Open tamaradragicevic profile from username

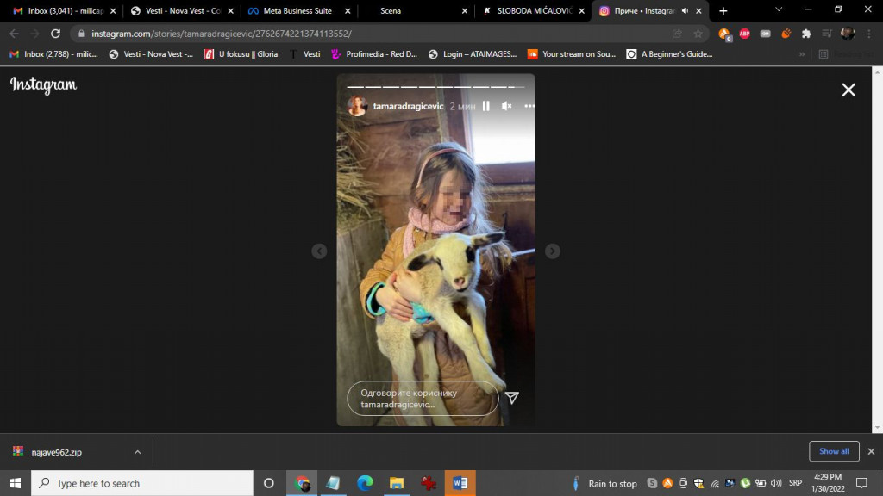pyautogui.click(x=408, y=106)
